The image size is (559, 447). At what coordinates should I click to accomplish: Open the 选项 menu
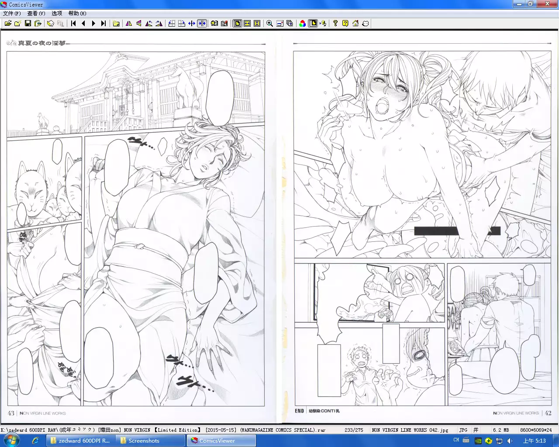[57, 14]
